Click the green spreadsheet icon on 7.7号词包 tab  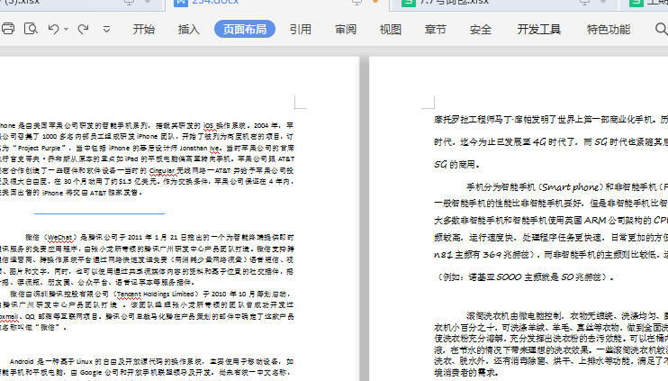[402, 3]
